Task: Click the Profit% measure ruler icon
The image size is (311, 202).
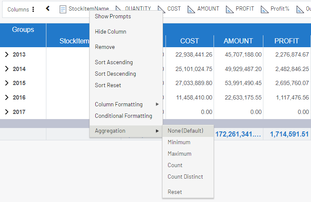Action: (x=264, y=9)
